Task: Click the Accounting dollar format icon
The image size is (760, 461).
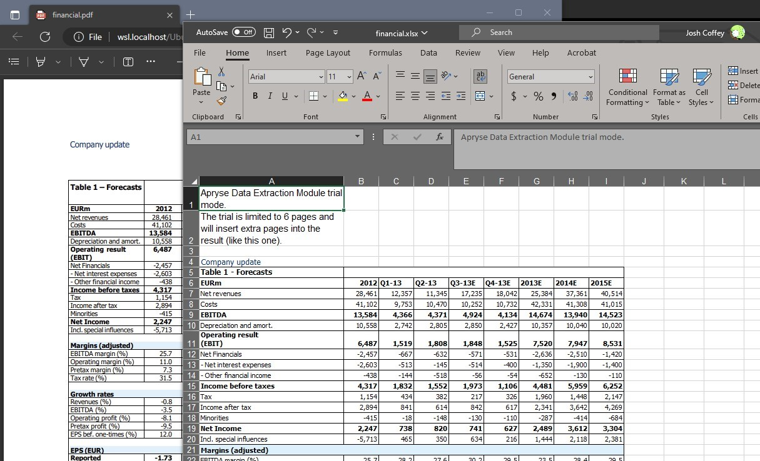Action: point(514,97)
